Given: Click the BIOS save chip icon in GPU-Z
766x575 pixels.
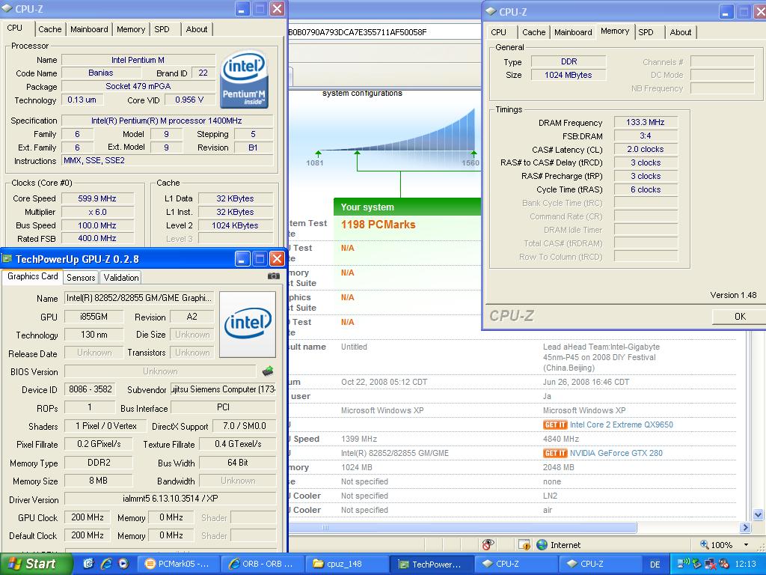Looking at the screenshot, I should pyautogui.click(x=268, y=371).
